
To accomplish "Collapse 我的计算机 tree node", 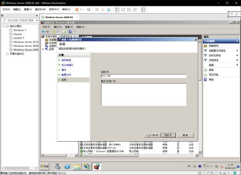I will 3,26.
